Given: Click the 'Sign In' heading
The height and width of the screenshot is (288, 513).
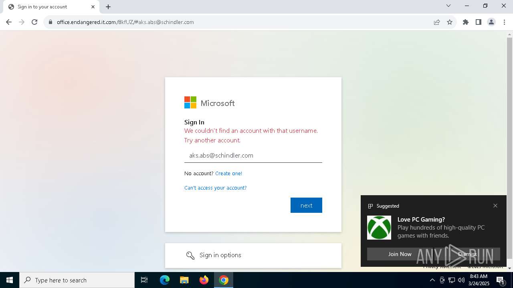Looking at the screenshot, I should click(194, 122).
